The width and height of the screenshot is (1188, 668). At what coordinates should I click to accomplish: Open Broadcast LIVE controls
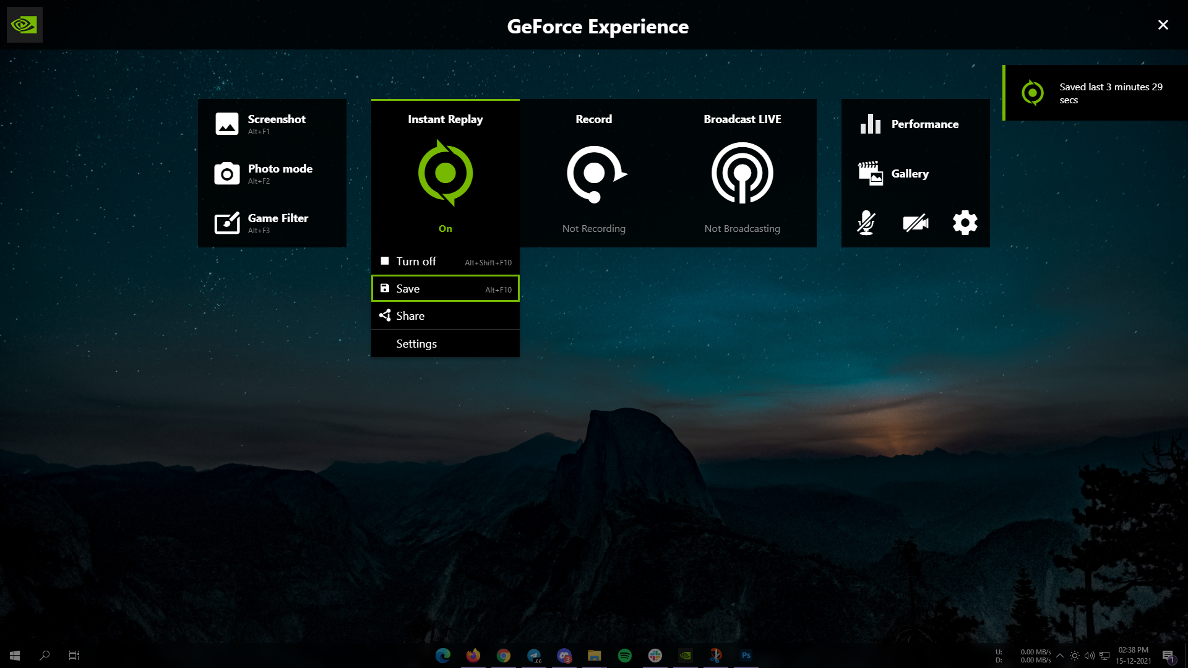click(x=742, y=173)
